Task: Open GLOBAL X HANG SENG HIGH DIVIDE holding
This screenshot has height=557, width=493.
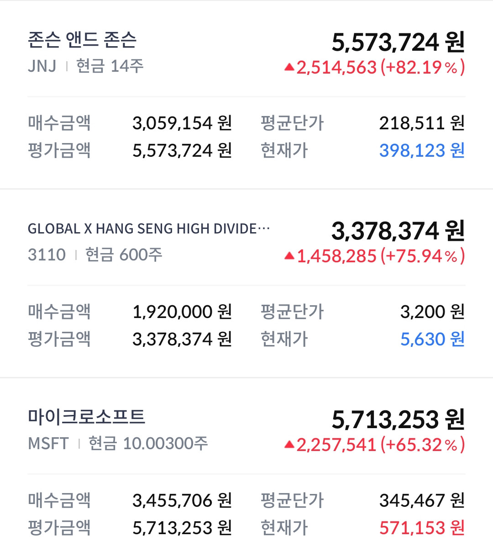Action: [149, 228]
